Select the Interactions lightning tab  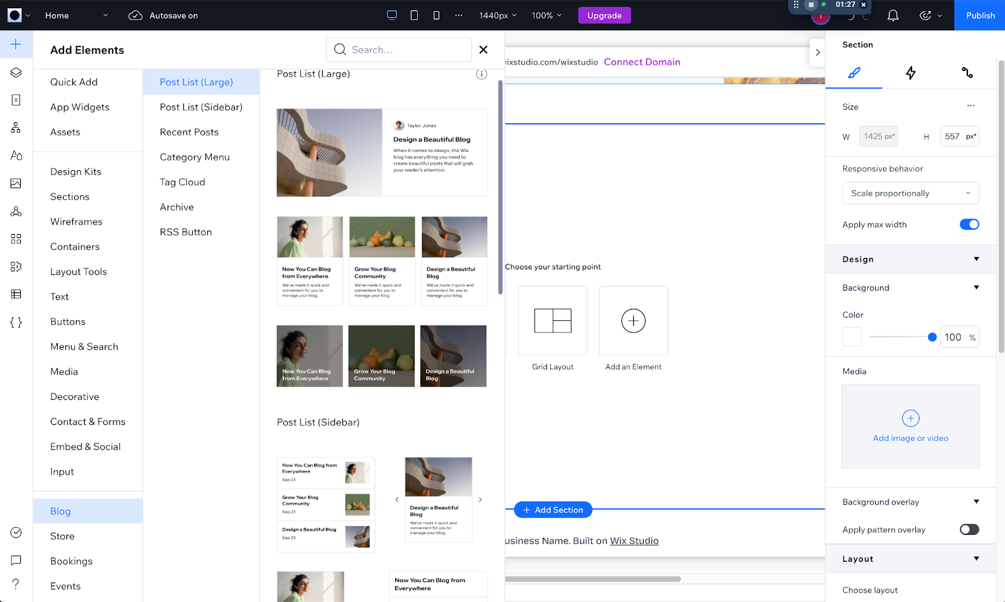(x=910, y=73)
